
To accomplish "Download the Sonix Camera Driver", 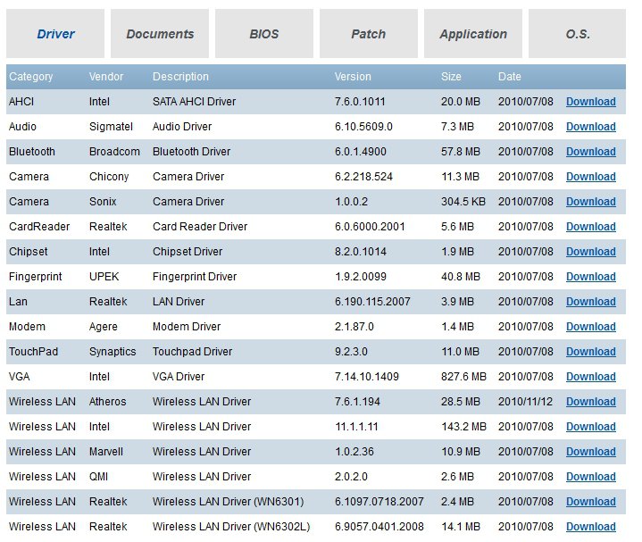I will (591, 202).
